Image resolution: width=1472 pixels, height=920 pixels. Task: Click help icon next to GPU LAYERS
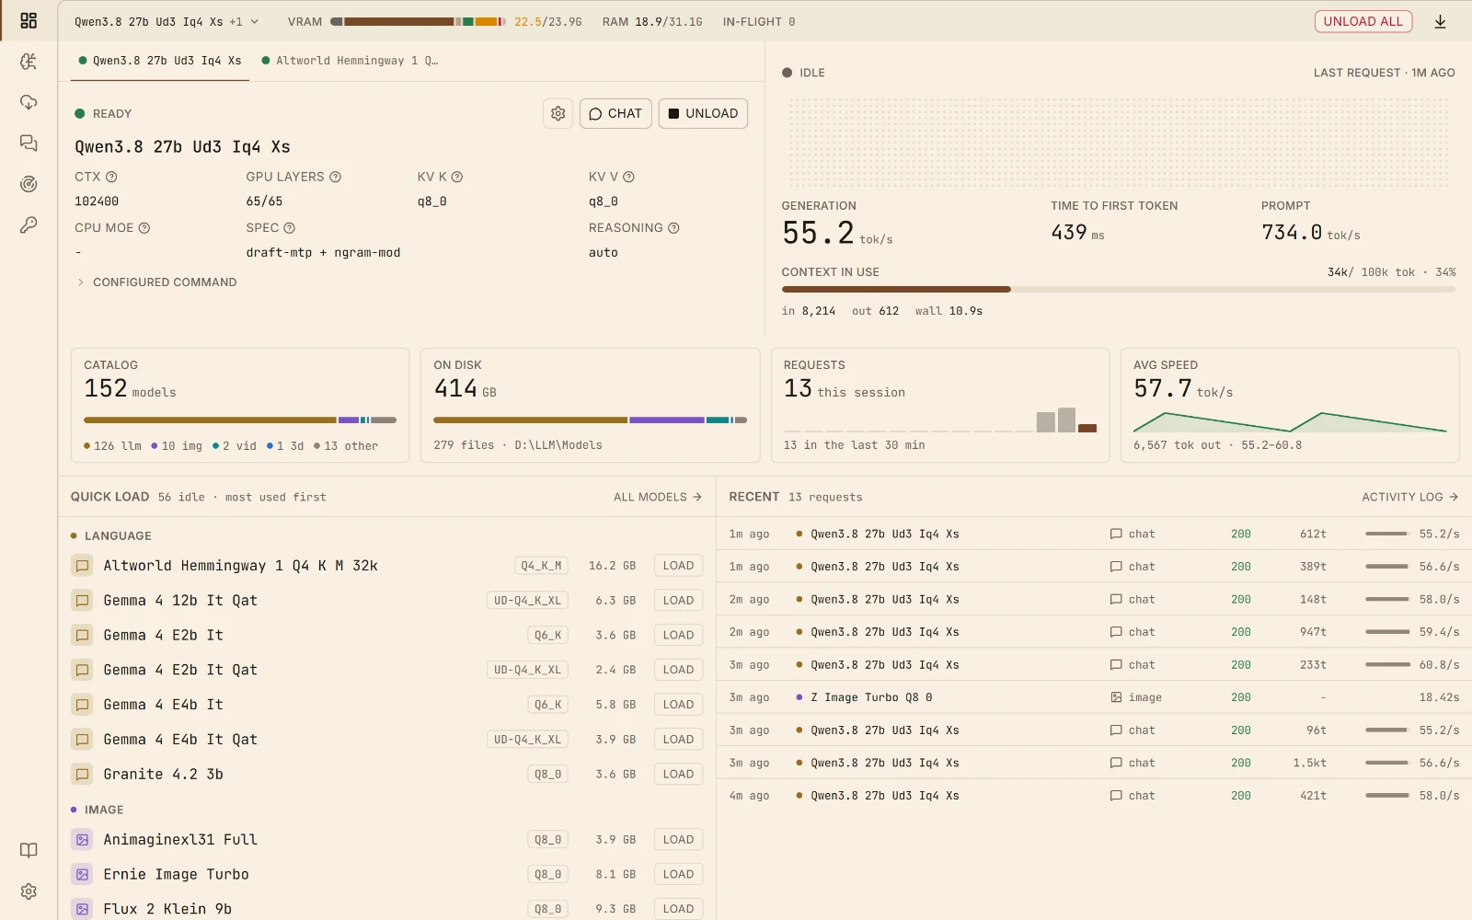[x=335, y=177]
